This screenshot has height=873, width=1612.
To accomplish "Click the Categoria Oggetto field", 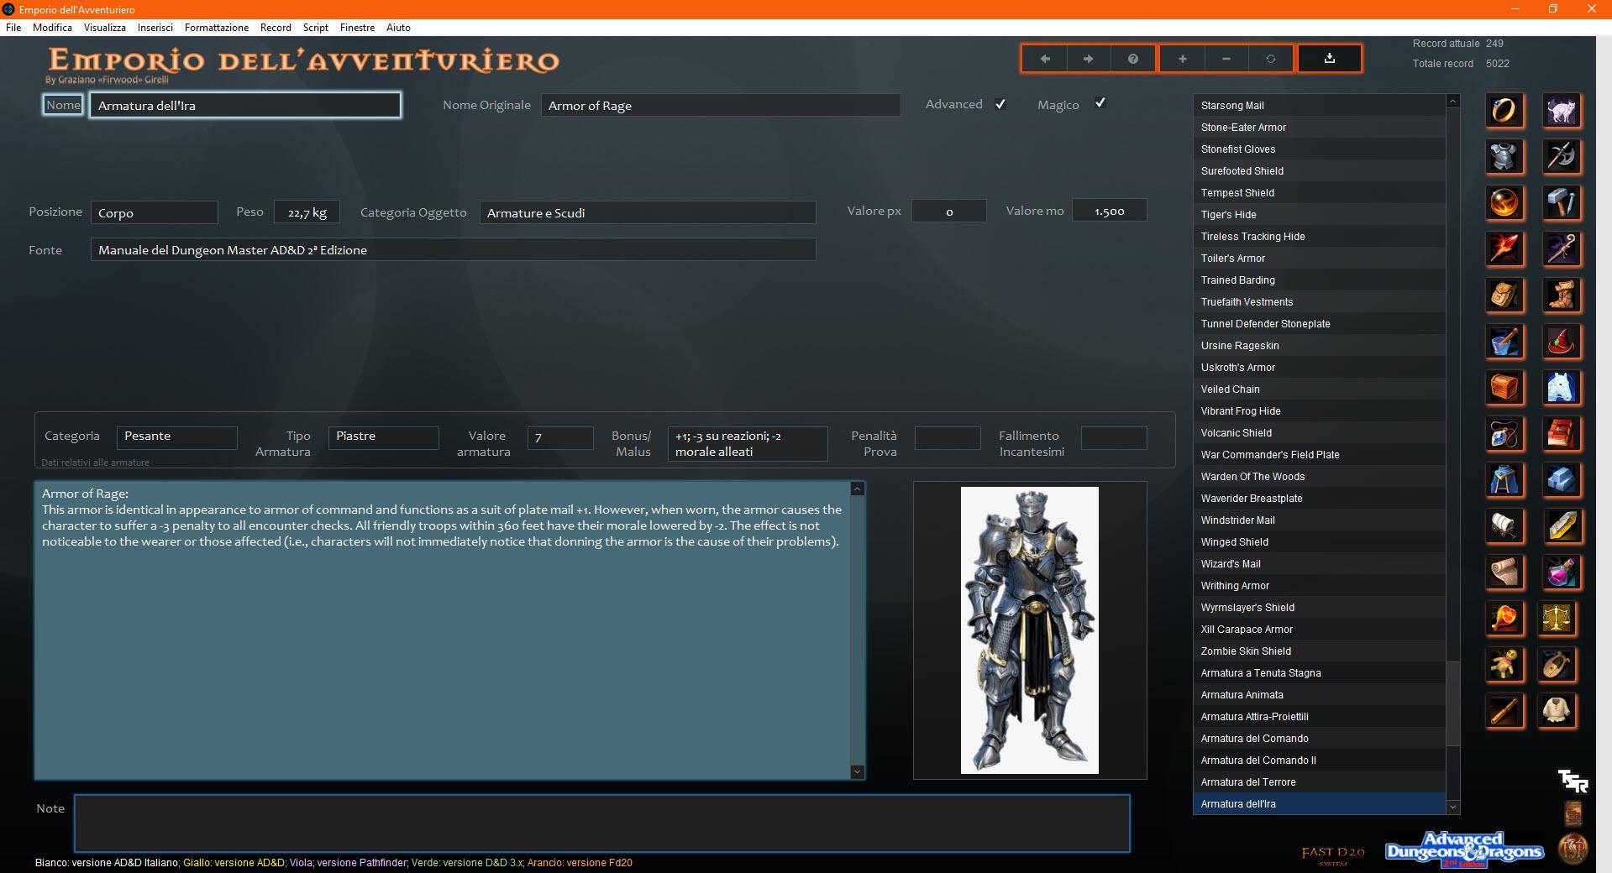I will click(647, 213).
